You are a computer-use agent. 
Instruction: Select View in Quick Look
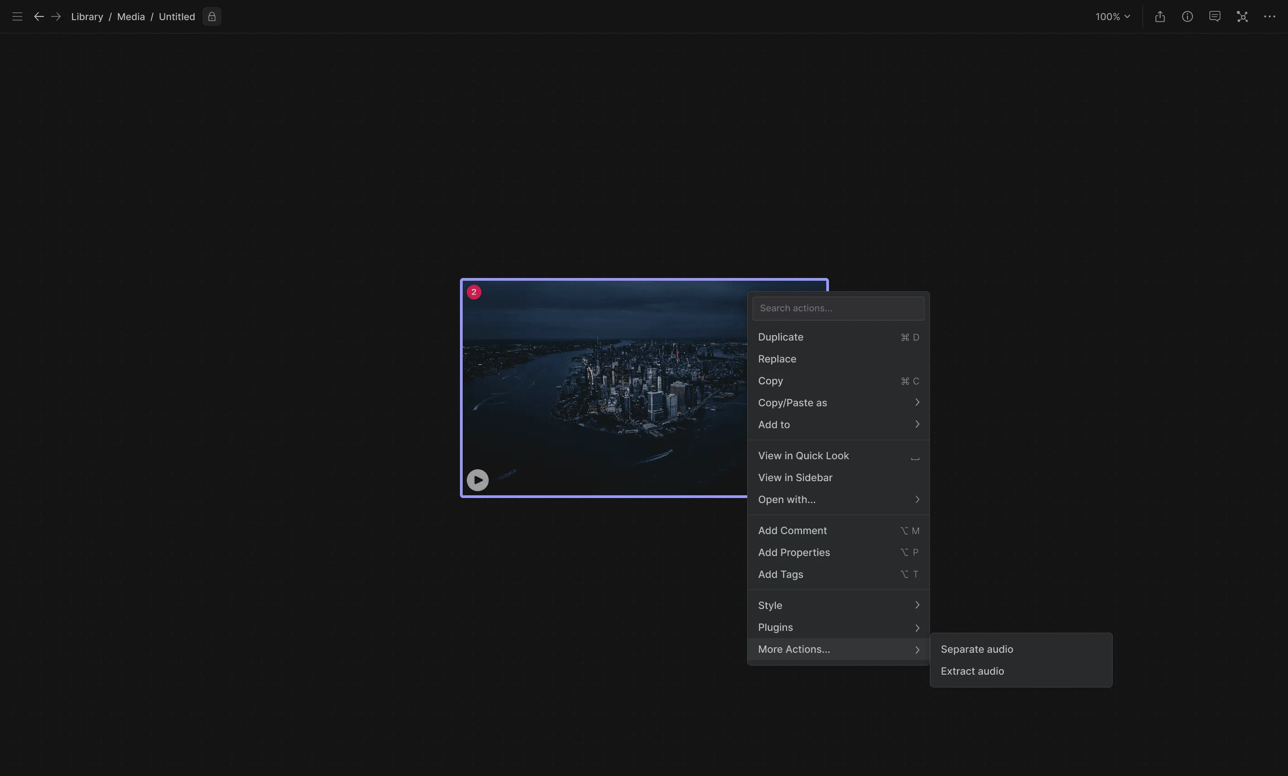pyautogui.click(x=838, y=456)
